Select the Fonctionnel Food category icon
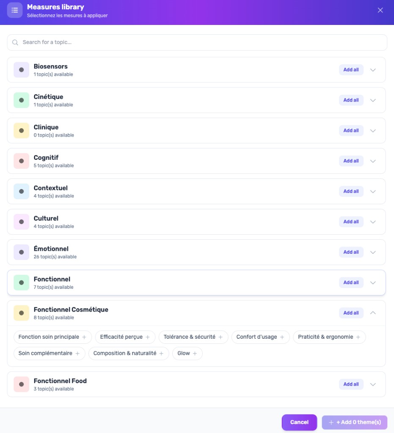This screenshot has height=433, width=394. [x=21, y=384]
